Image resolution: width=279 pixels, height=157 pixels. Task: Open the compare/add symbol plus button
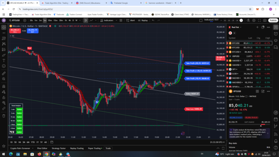[x=25, y=21]
